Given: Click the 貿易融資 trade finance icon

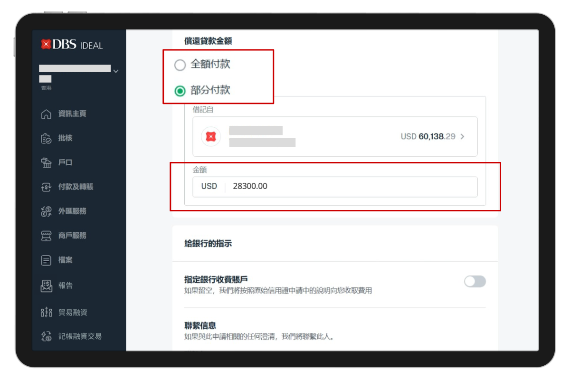Looking at the screenshot, I should (x=46, y=312).
